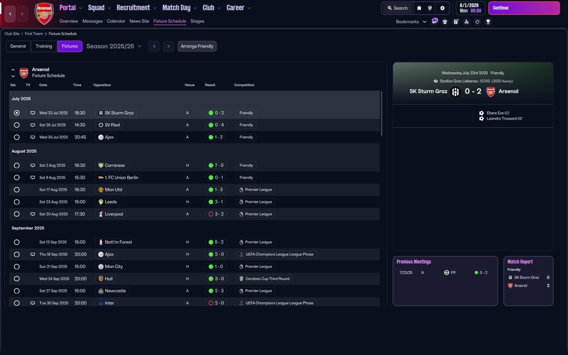Click the tactics board icon beside the shirt
Viewport: 568px width, 355px height.
pos(456,22)
